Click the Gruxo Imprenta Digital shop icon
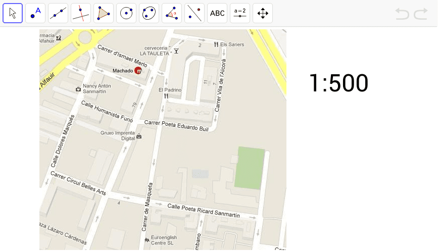This screenshot has height=251, width=438. [139, 136]
